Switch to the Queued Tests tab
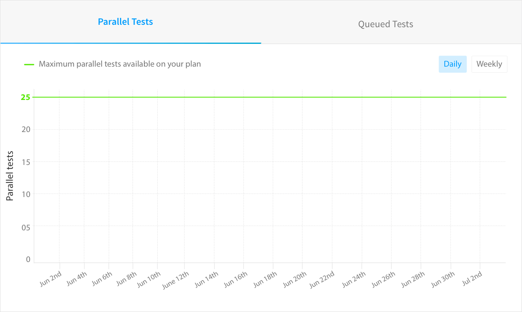This screenshot has height=312, width=522. [385, 24]
